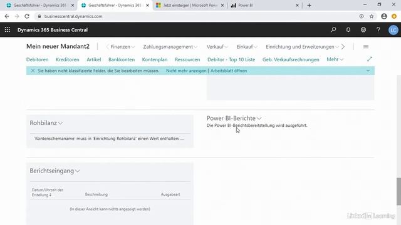Screen dimensions: 401x225
Task: Go back in browser
Action: pos(7,16)
